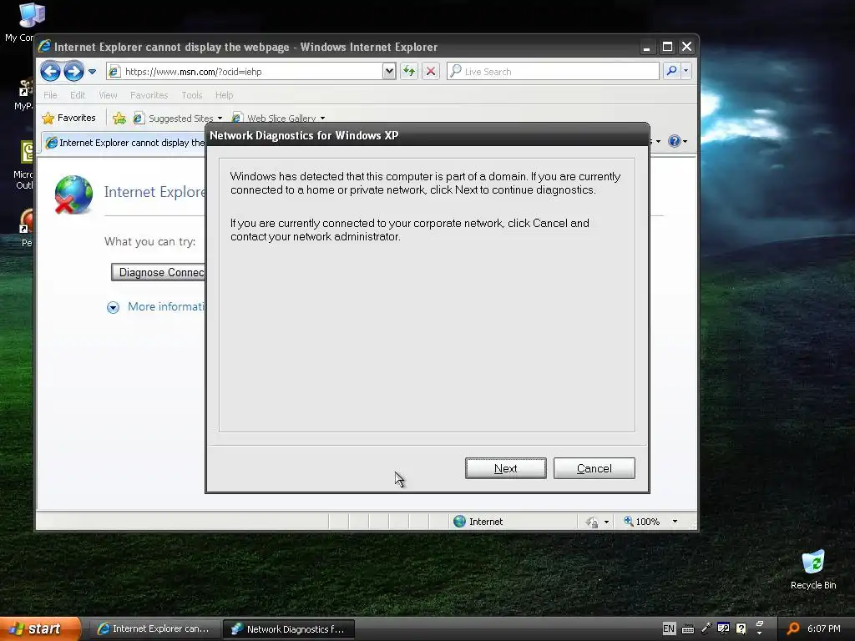Open the dropdown next to the security icon
The height and width of the screenshot is (641, 855).
(x=606, y=522)
